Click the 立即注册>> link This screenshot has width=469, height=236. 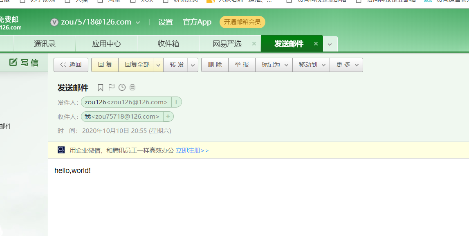click(x=192, y=150)
